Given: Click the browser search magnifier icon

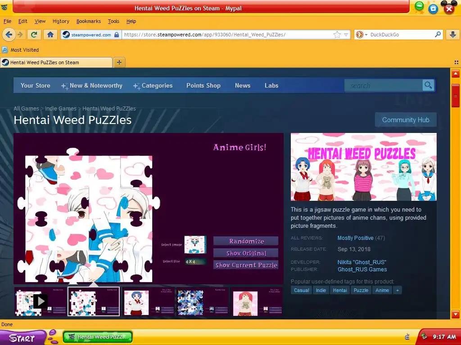Looking at the screenshot, I should 438,34.
